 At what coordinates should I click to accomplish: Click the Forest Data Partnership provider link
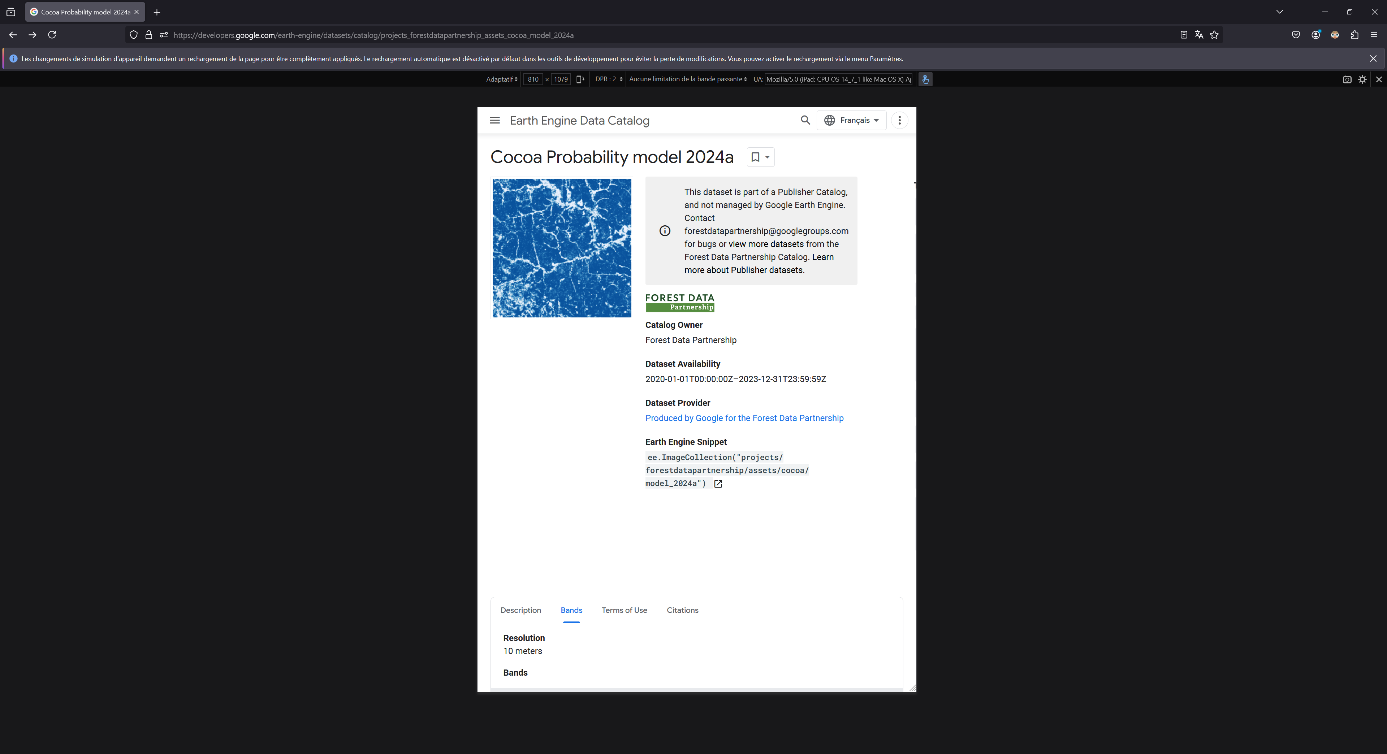[744, 418]
